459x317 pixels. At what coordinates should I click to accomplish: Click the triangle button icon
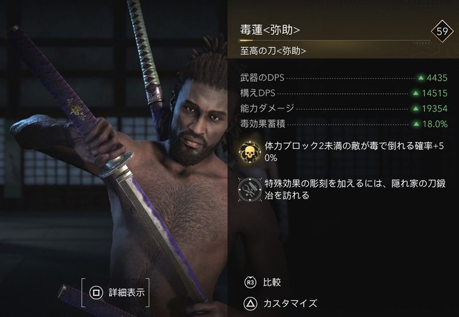coord(250,304)
